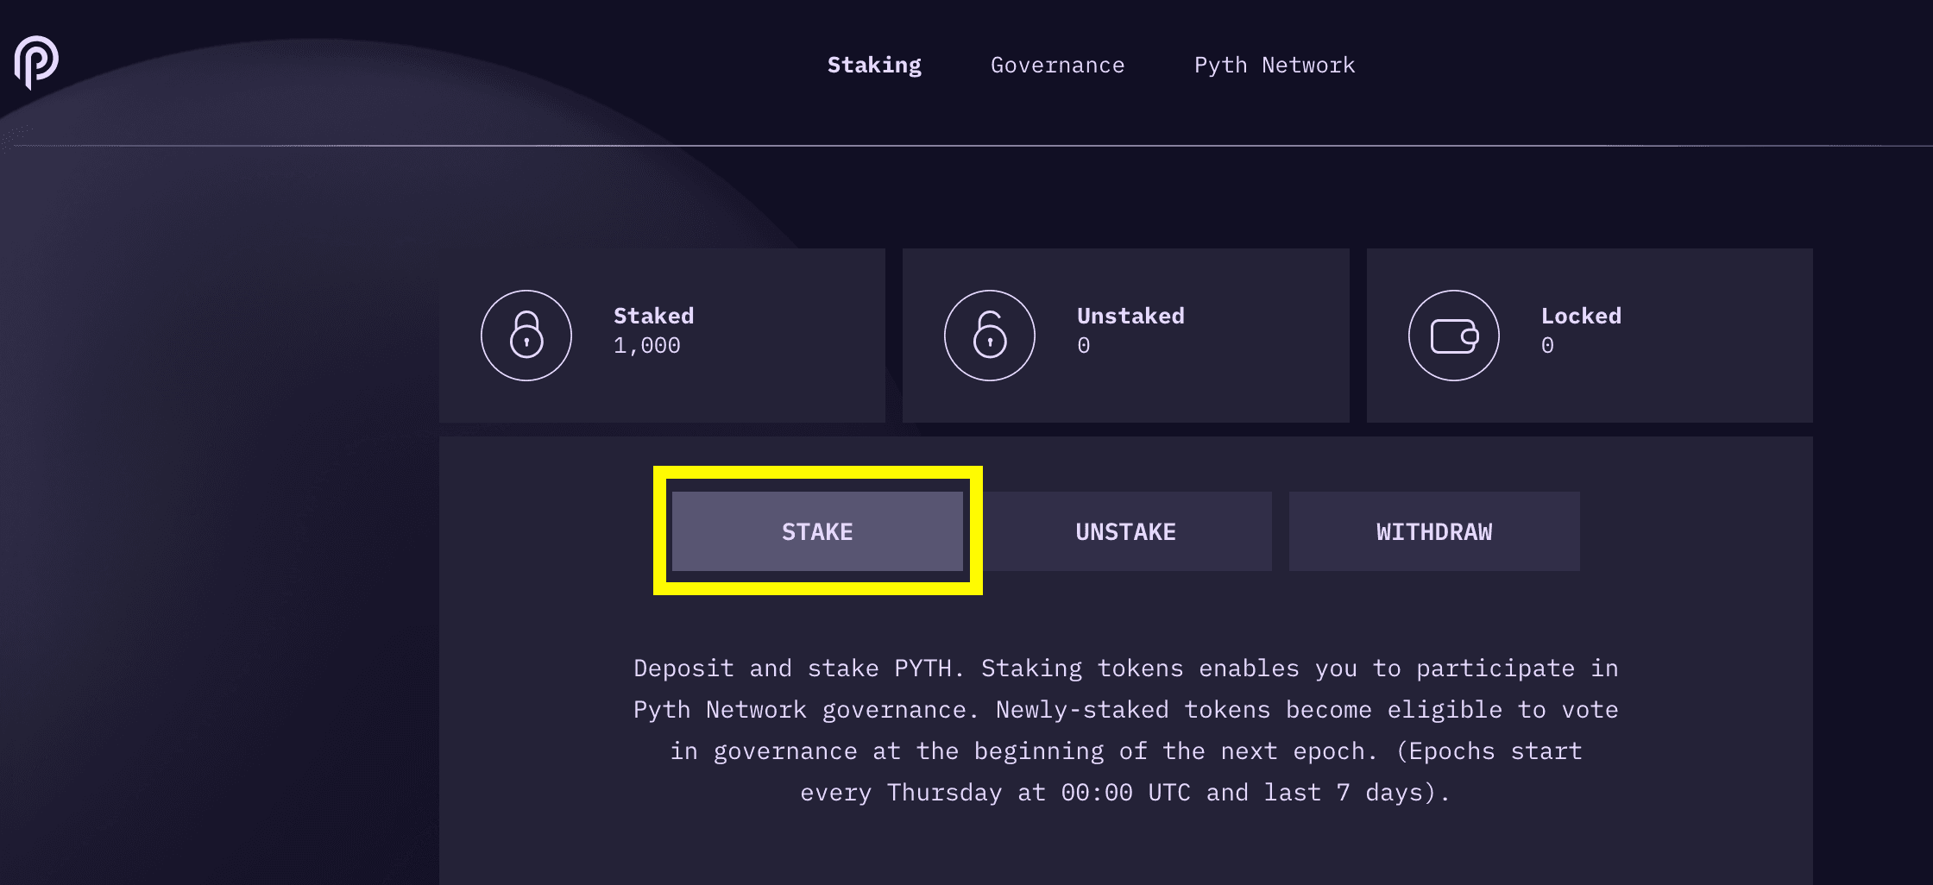Screen dimensions: 1933x885
Task: Click the closed padlock icon for Staked
Action: click(526, 336)
